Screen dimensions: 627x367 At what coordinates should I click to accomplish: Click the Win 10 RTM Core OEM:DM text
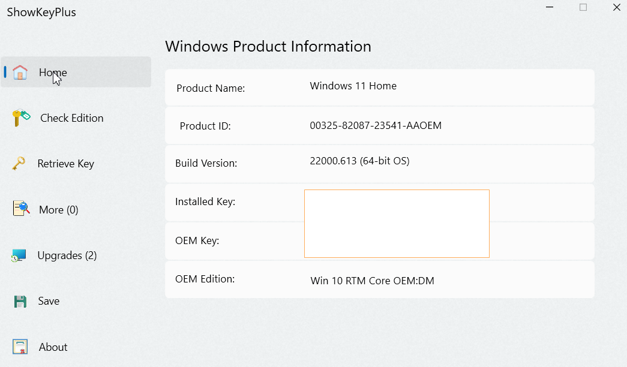coord(372,281)
